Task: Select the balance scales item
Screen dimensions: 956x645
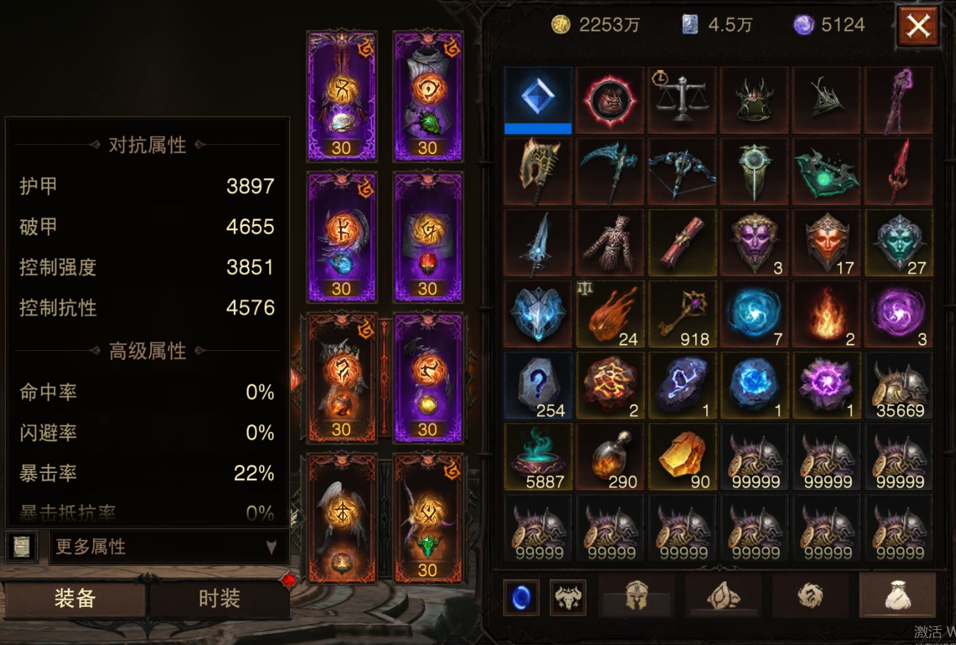Action: (x=682, y=100)
